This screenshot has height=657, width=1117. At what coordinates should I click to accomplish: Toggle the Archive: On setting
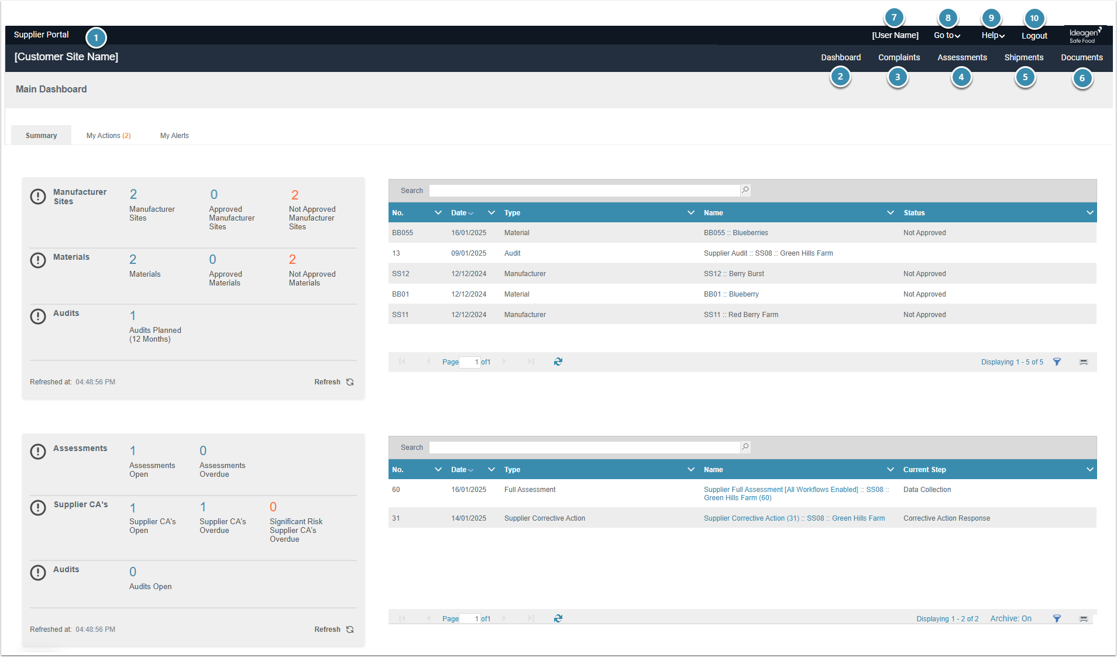point(1011,619)
